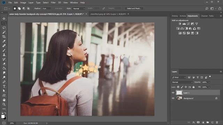Open the Layers panel menu

point(221,72)
